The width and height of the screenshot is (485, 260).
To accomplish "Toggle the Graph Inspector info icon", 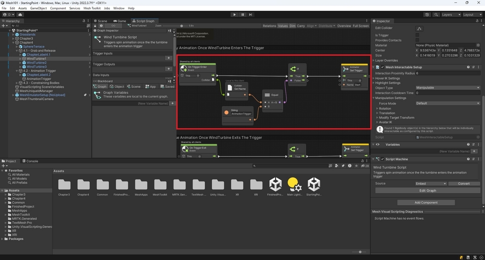I will coord(102,26).
